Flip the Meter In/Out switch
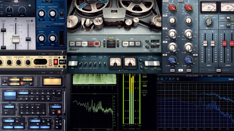The image size is (234, 131). [228, 18]
